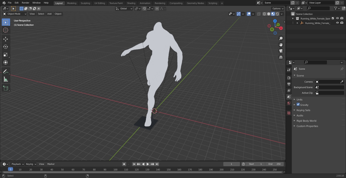The image size is (346, 178).
Task: Open the viewport shading options dropdown
Action: (x=282, y=14)
